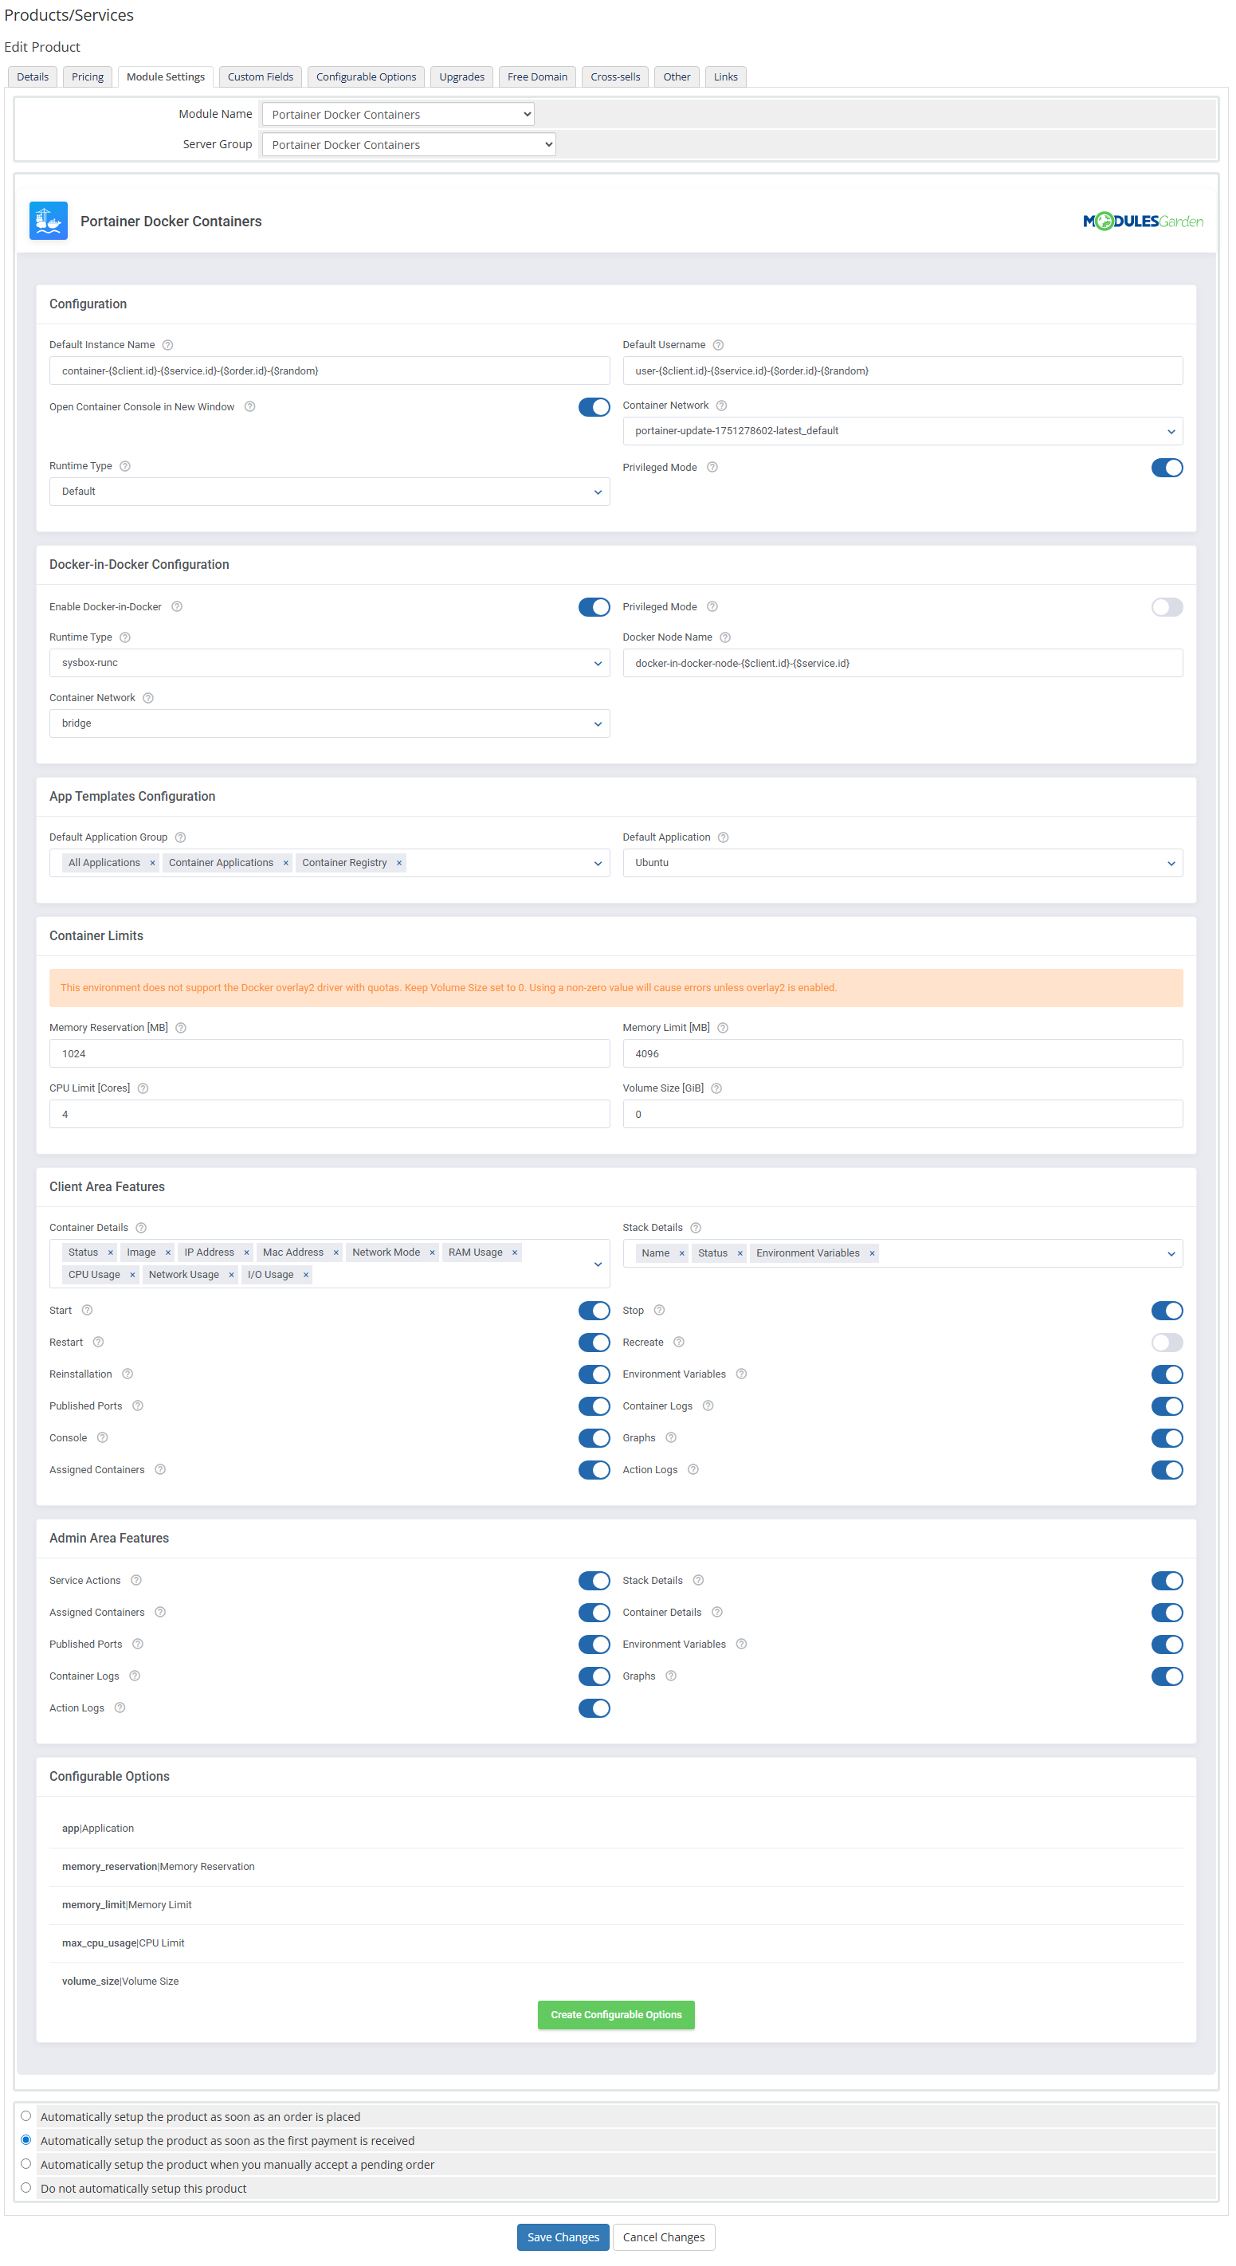The width and height of the screenshot is (1236, 2266).
Task: Toggle the Published Ports client feature
Action: point(594,1406)
